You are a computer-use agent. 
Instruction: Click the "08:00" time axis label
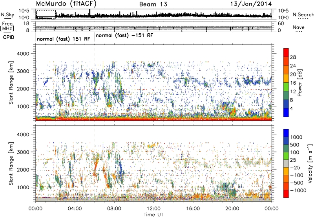(x=114, y=209)
